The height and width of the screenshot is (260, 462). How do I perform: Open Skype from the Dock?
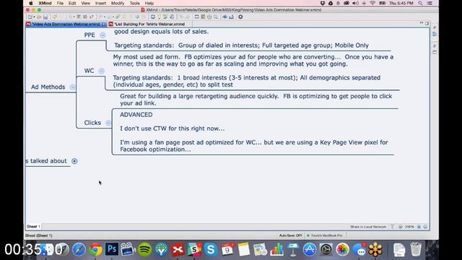pos(210,250)
